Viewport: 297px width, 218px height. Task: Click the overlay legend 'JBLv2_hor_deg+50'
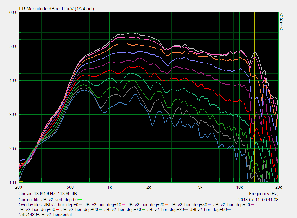point(37,210)
